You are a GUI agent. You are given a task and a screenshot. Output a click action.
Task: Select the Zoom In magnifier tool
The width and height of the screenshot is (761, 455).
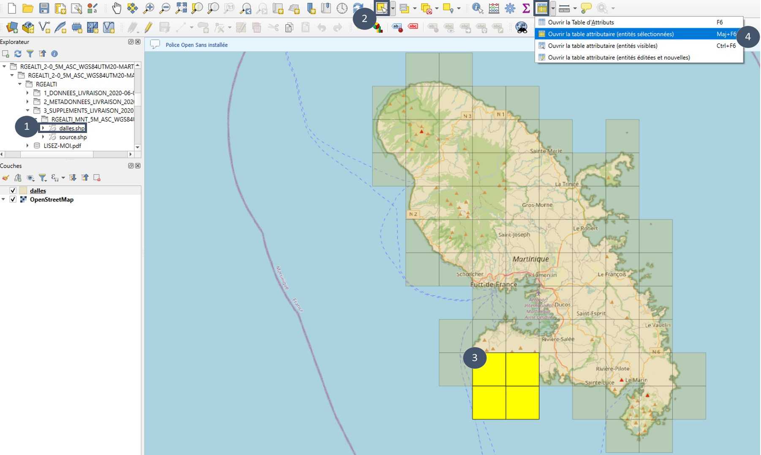[x=149, y=8]
